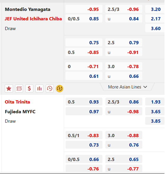Select Montedio Yamagata handicap odds -0.95
This screenshot has height=174, width=165.
84,9
